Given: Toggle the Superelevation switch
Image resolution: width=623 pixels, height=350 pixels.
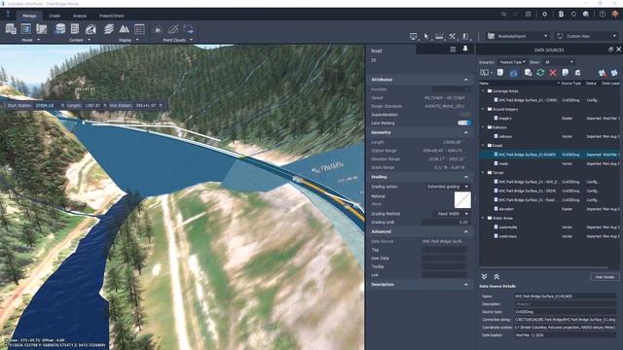Looking at the screenshot, I should [x=463, y=115].
